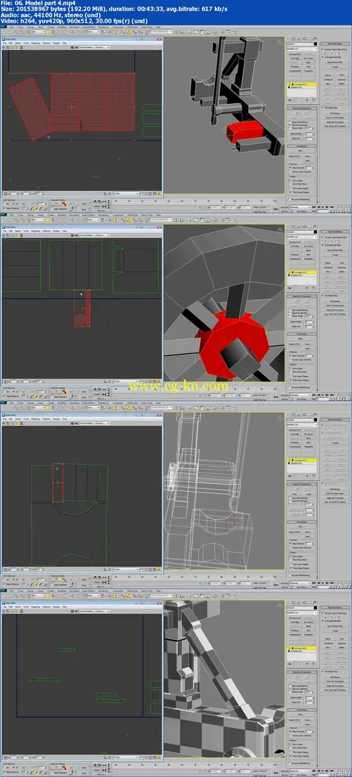Open Modifier List dropdown in 00:19:30 frame
The height and width of the screenshot is (777, 352).
point(302,238)
